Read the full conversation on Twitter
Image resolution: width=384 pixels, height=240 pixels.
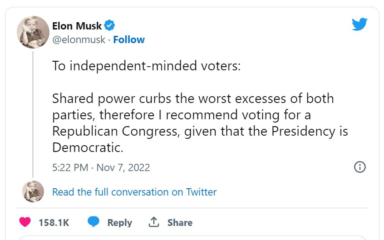click(134, 192)
